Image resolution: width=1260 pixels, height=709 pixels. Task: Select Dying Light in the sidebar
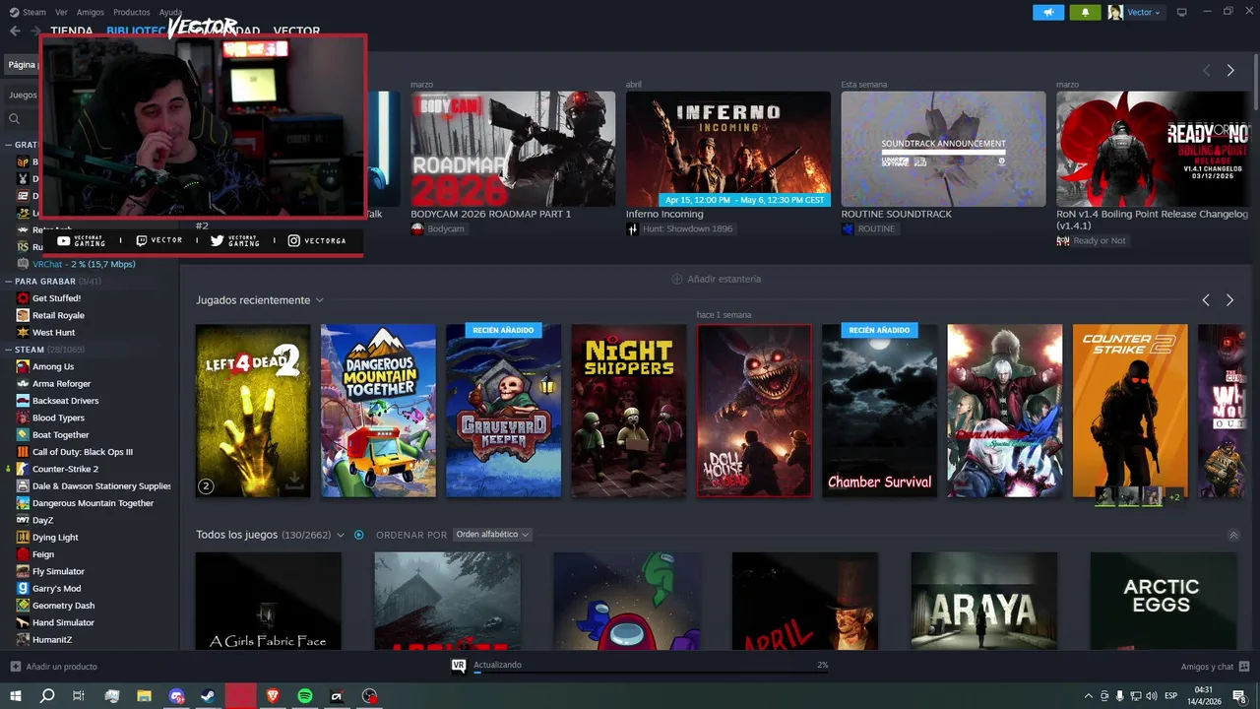coord(55,537)
